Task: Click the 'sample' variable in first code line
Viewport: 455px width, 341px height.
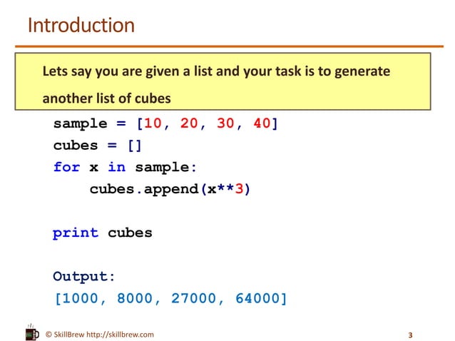Action: pyautogui.click(x=81, y=124)
